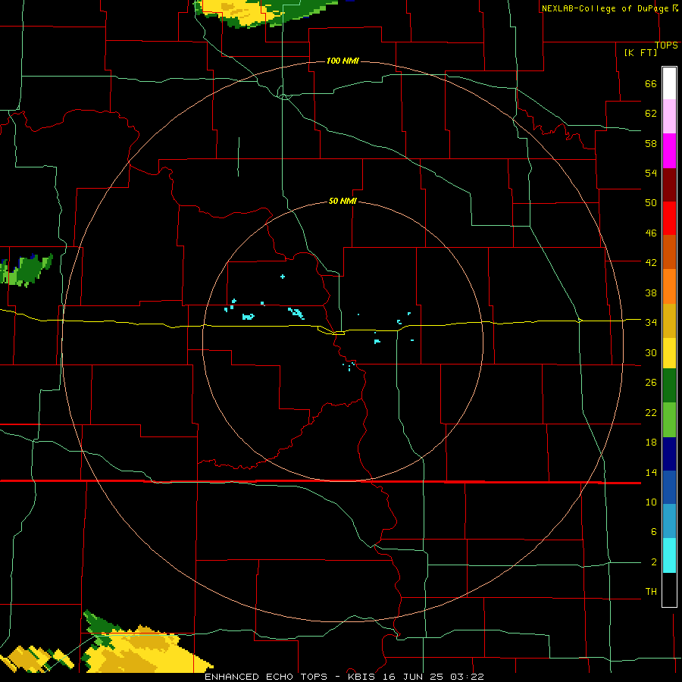Click the bright red 50 kft legend swatch
The width and height of the screenshot is (682, 682).
point(669,218)
